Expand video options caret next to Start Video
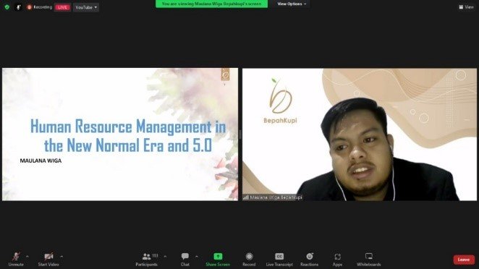479x269 pixels. (62, 257)
